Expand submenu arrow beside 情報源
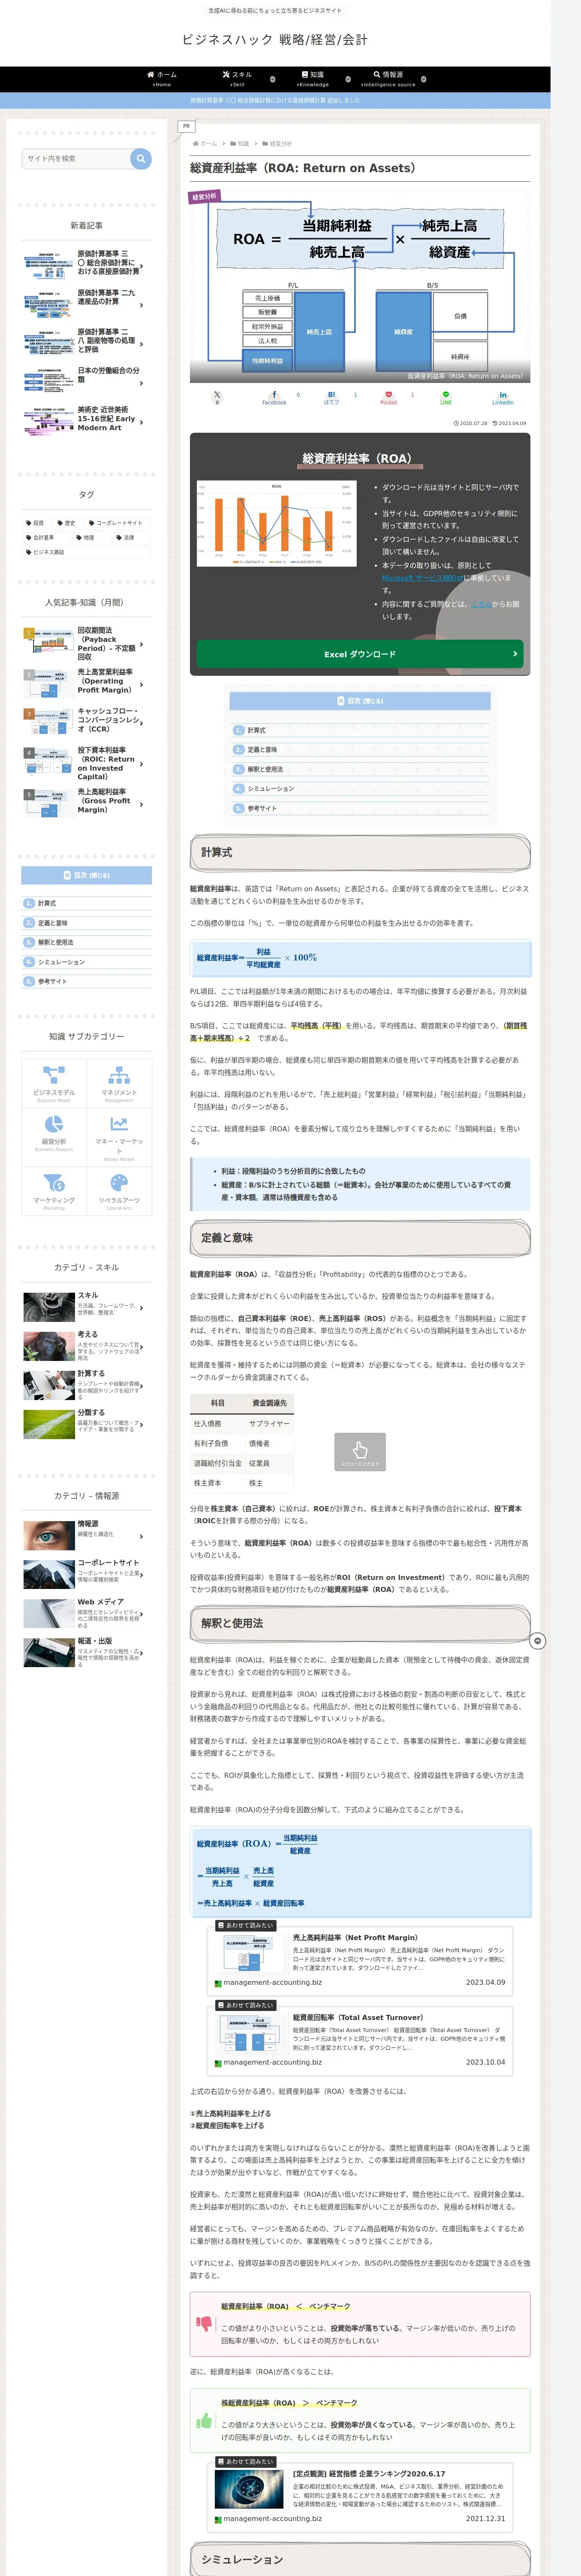The image size is (581, 2576). pyautogui.click(x=423, y=79)
